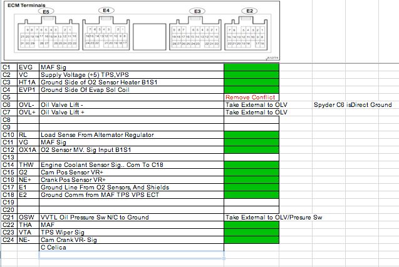Select the OVL- signal name cell
Screen dimensions: 399x267
(x=28, y=104)
